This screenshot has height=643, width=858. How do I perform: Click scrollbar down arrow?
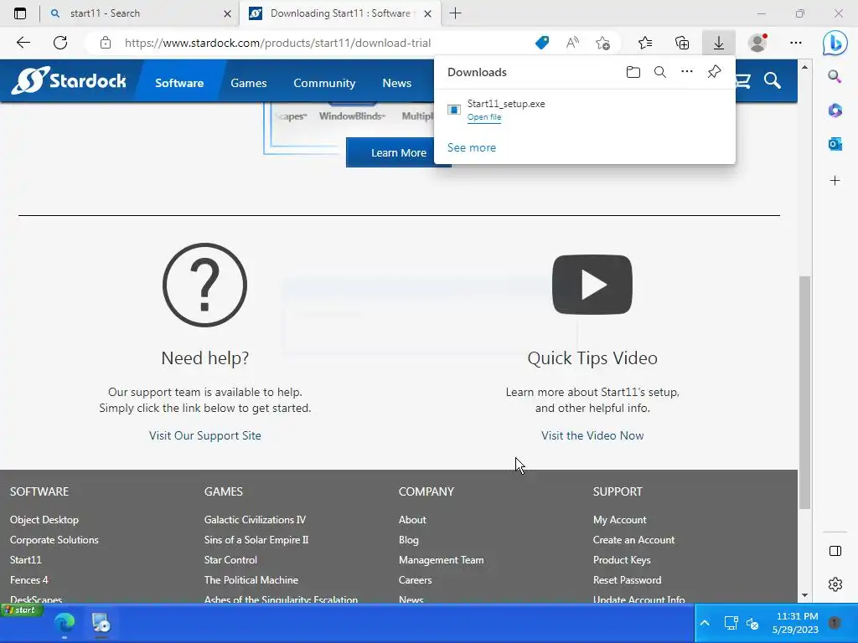click(804, 595)
